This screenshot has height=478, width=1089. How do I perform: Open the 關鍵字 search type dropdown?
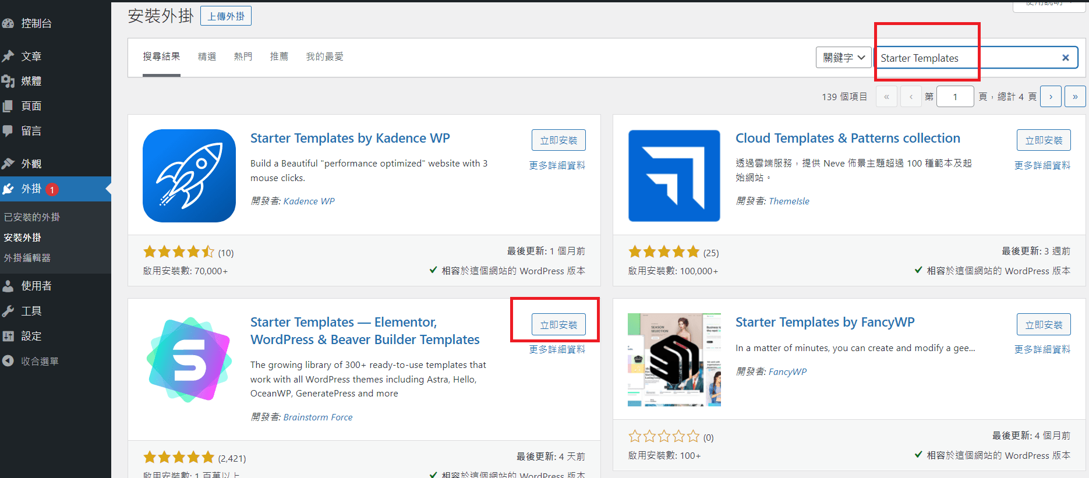(844, 58)
